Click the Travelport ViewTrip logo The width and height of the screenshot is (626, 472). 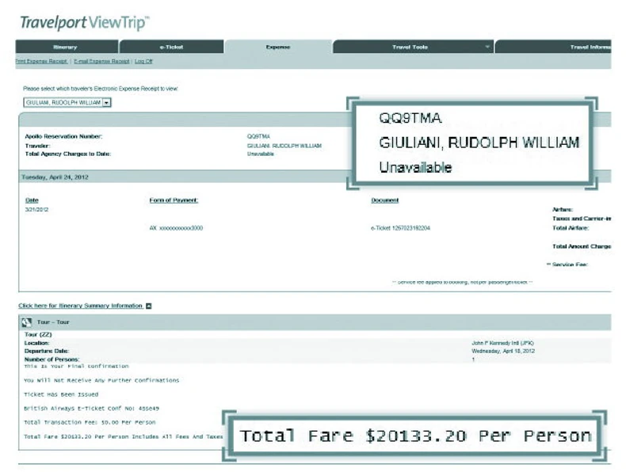[85, 23]
